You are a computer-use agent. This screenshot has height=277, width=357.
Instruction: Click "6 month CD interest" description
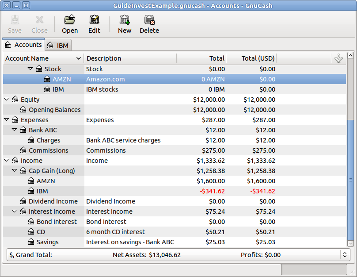point(115,232)
